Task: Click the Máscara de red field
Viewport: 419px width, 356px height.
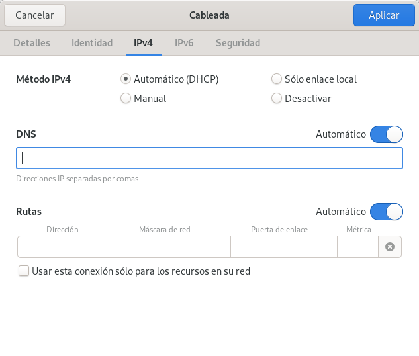Action: [177, 247]
